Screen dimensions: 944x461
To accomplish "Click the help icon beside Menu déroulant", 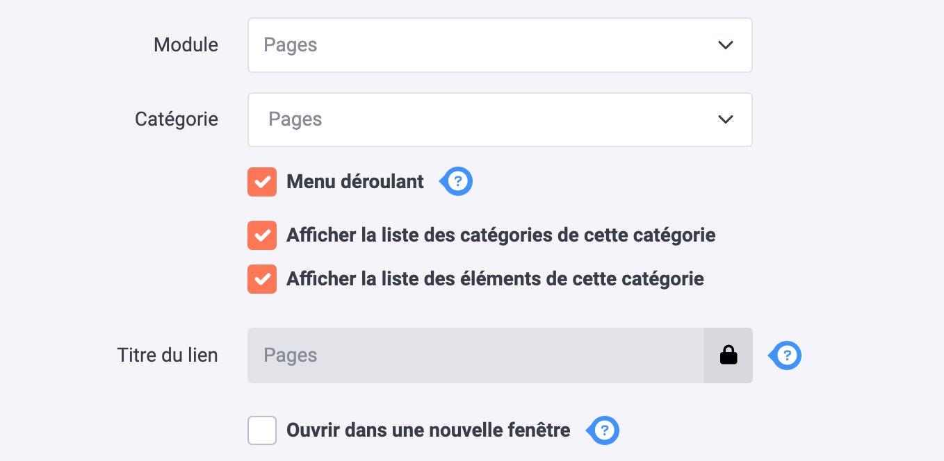I will (x=457, y=182).
